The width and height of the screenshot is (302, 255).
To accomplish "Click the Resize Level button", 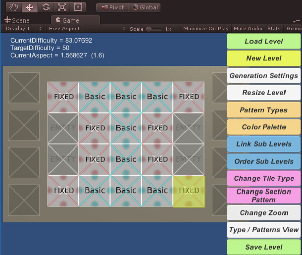I will click(264, 93).
